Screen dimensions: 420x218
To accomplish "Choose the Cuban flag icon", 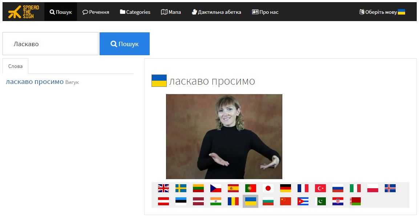I will point(303,201).
